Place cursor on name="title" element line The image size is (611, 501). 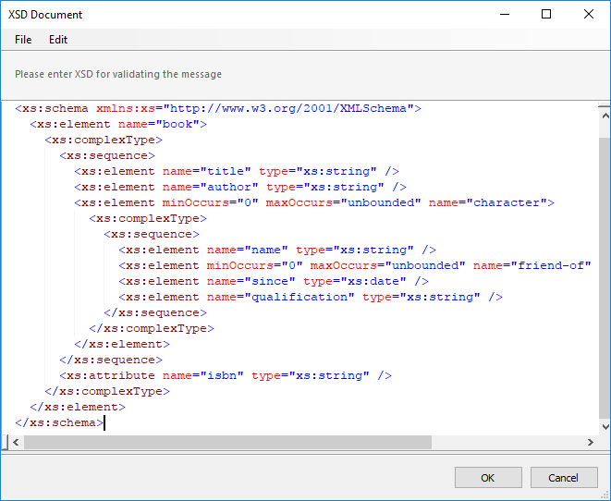[x=237, y=171]
